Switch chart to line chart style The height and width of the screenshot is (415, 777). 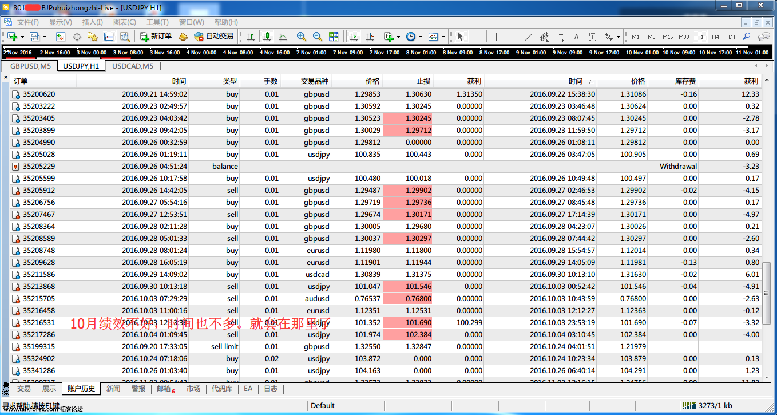(283, 37)
